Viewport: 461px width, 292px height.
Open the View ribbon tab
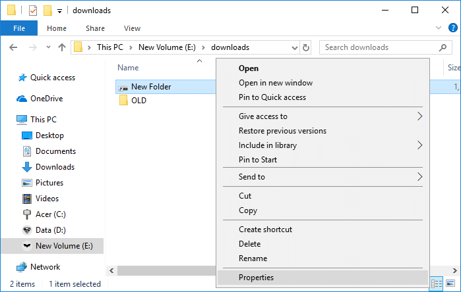coord(132,28)
